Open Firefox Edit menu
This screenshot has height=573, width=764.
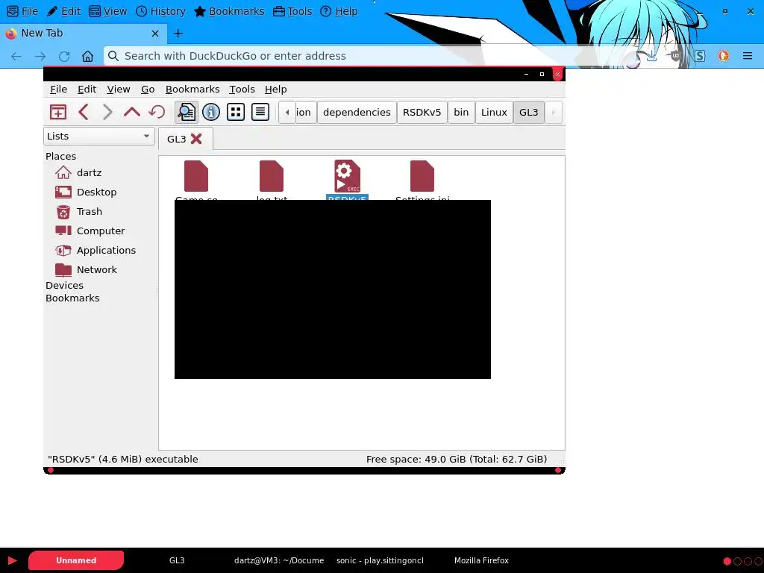[64, 11]
